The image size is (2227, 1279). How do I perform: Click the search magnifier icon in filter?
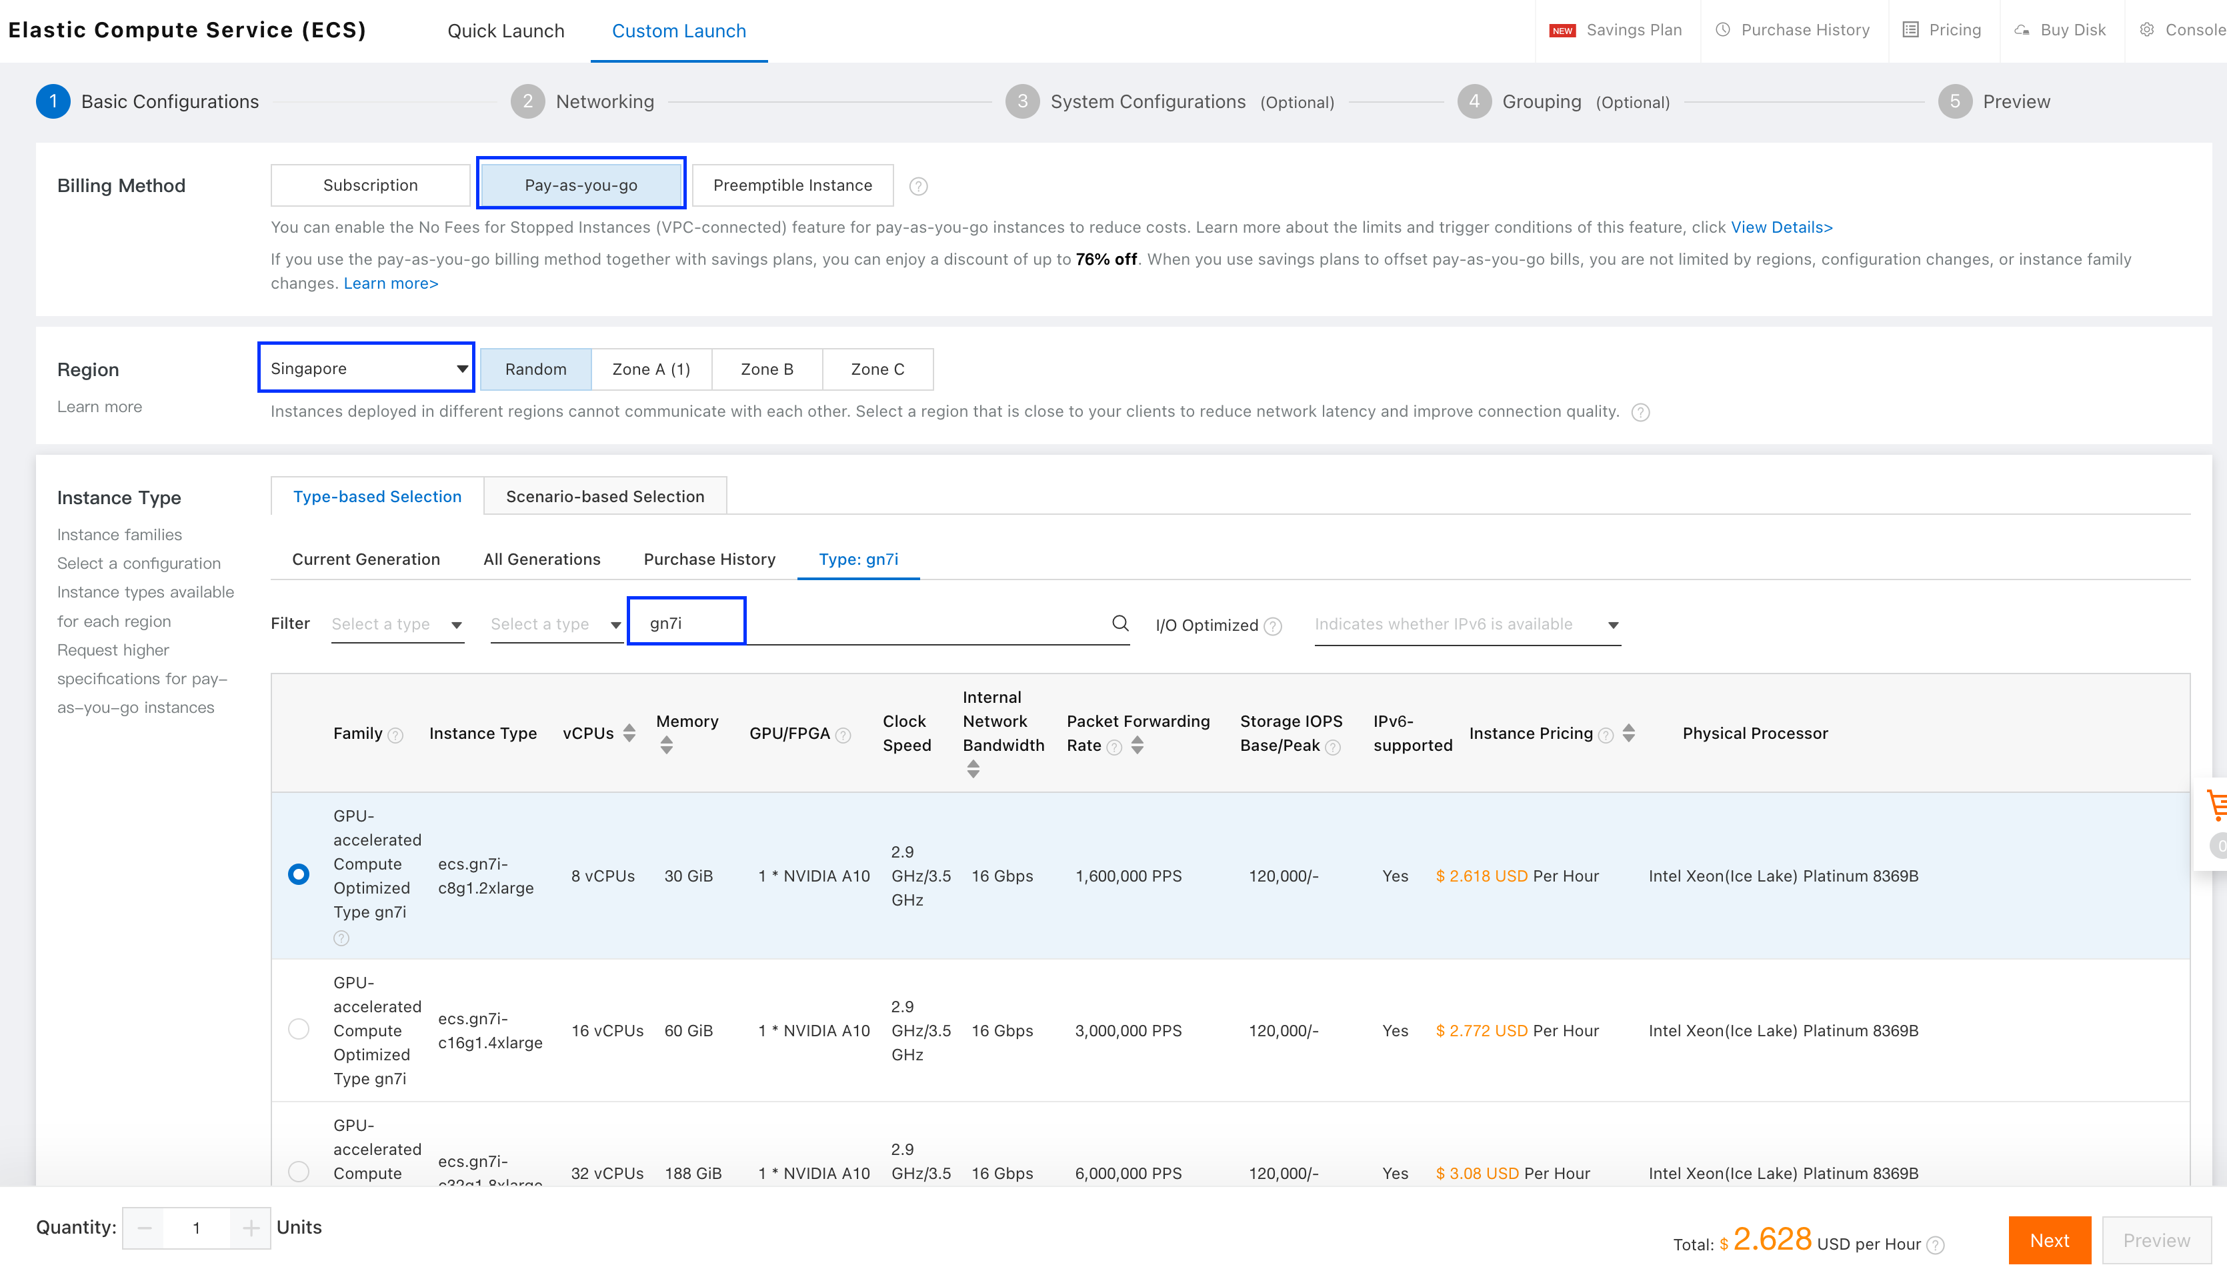tap(1120, 623)
